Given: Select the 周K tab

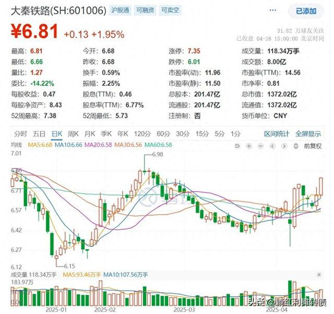Looking at the screenshot, I should pos(73,134).
